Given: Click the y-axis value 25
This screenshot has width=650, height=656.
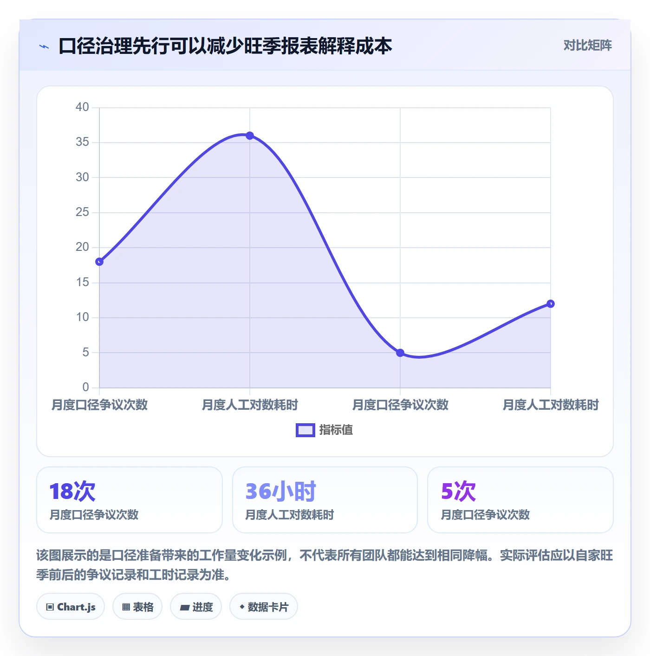Looking at the screenshot, I should click(x=82, y=212).
